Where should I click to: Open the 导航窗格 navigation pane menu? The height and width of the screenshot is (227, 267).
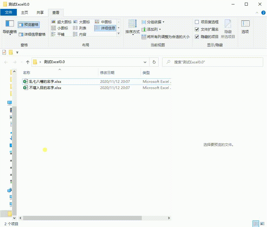[9, 28]
